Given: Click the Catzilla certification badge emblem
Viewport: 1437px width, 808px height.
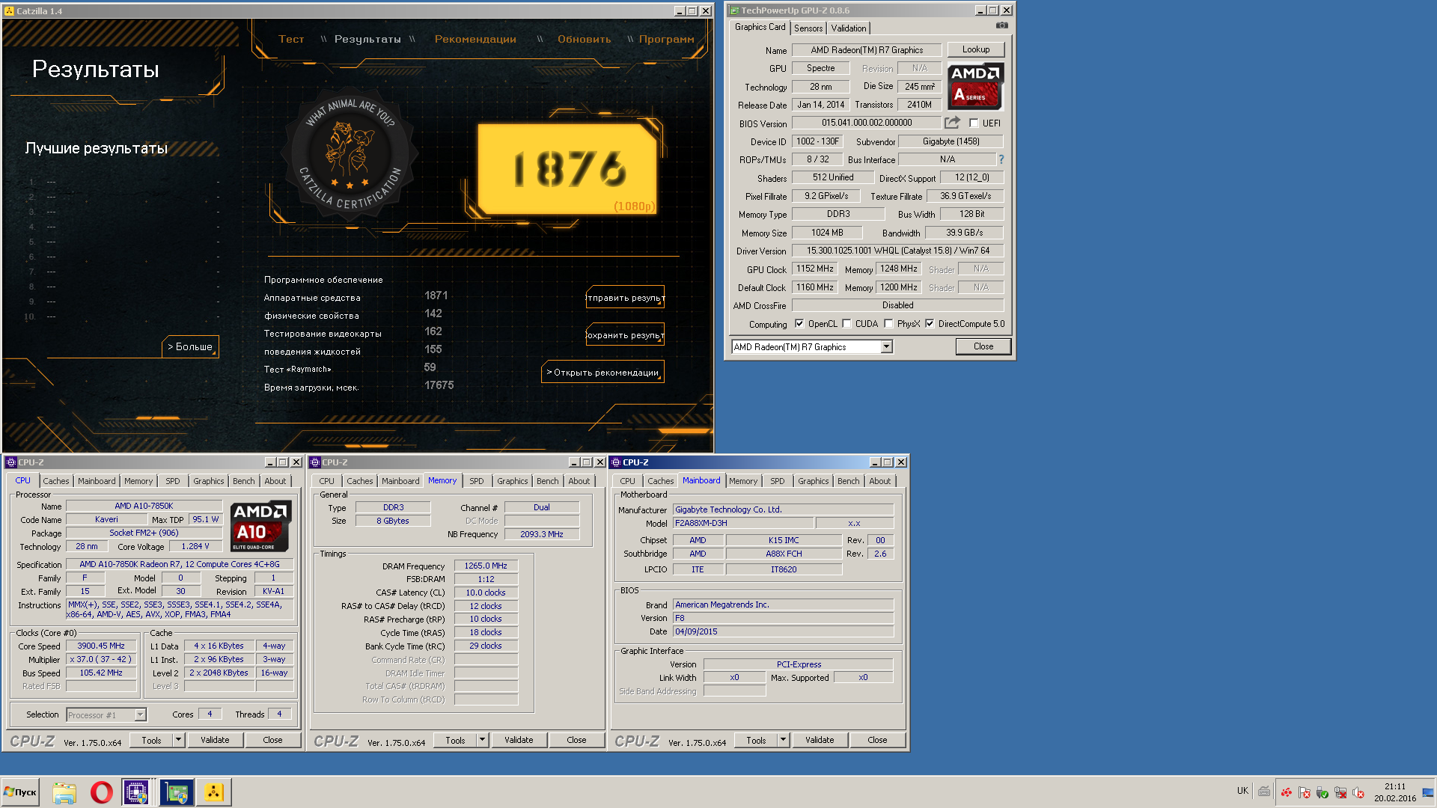Looking at the screenshot, I should pyautogui.click(x=349, y=155).
